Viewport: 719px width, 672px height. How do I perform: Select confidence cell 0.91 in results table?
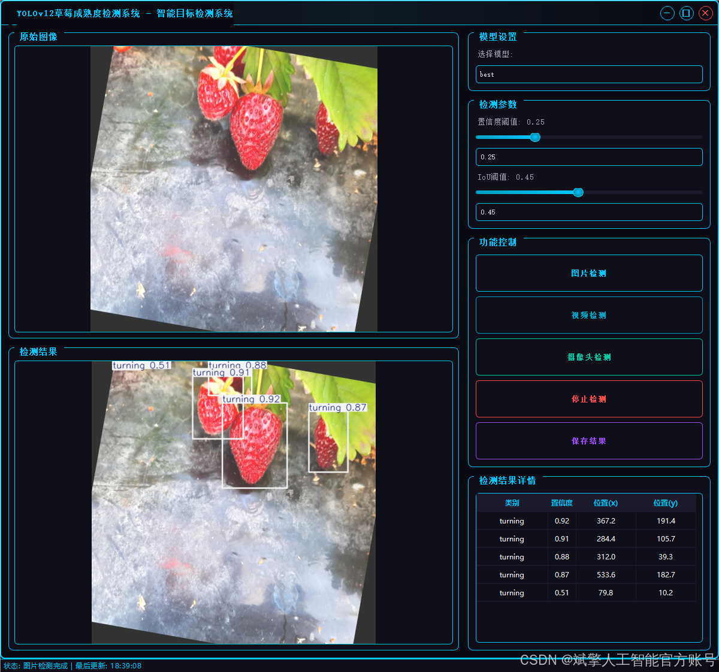pos(562,539)
